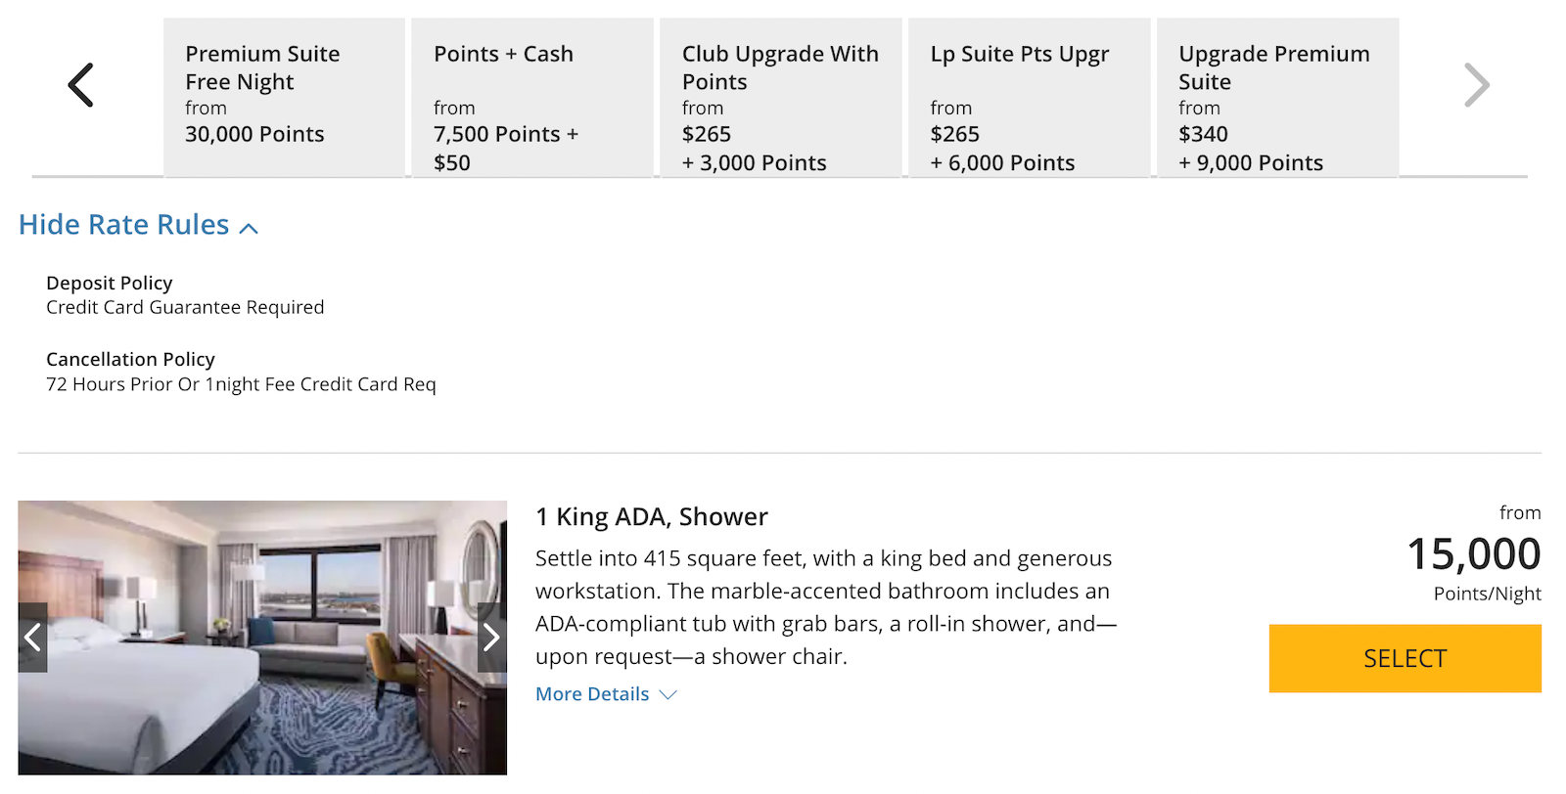Viewport: 1566px width, 794px height.
Task: Open the Premium Suite Free Night rate option
Action: click(x=284, y=98)
